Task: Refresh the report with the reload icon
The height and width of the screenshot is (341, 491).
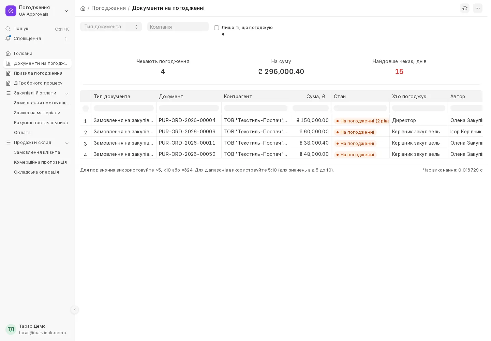Action: (x=465, y=8)
